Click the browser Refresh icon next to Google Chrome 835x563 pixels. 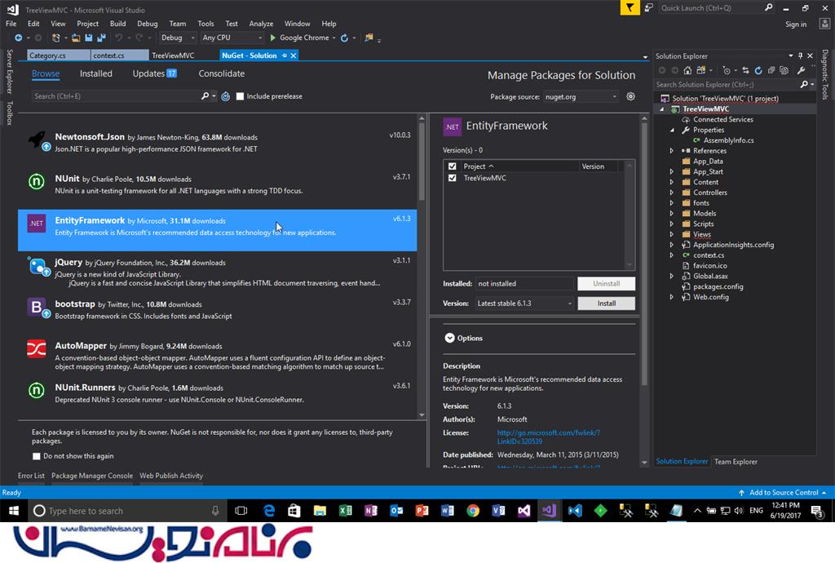click(x=345, y=38)
